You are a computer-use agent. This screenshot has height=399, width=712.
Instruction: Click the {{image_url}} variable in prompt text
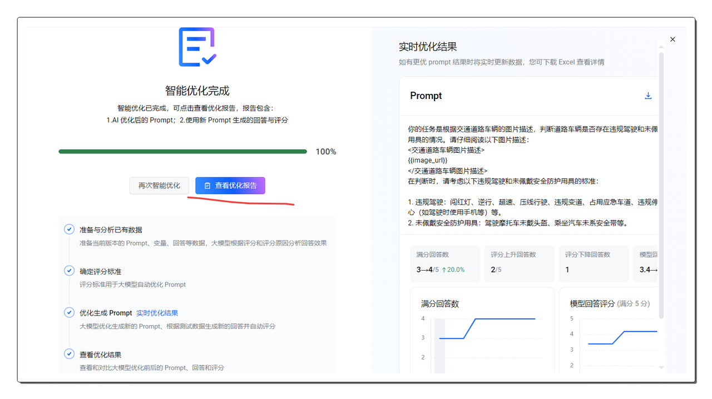[x=427, y=160]
